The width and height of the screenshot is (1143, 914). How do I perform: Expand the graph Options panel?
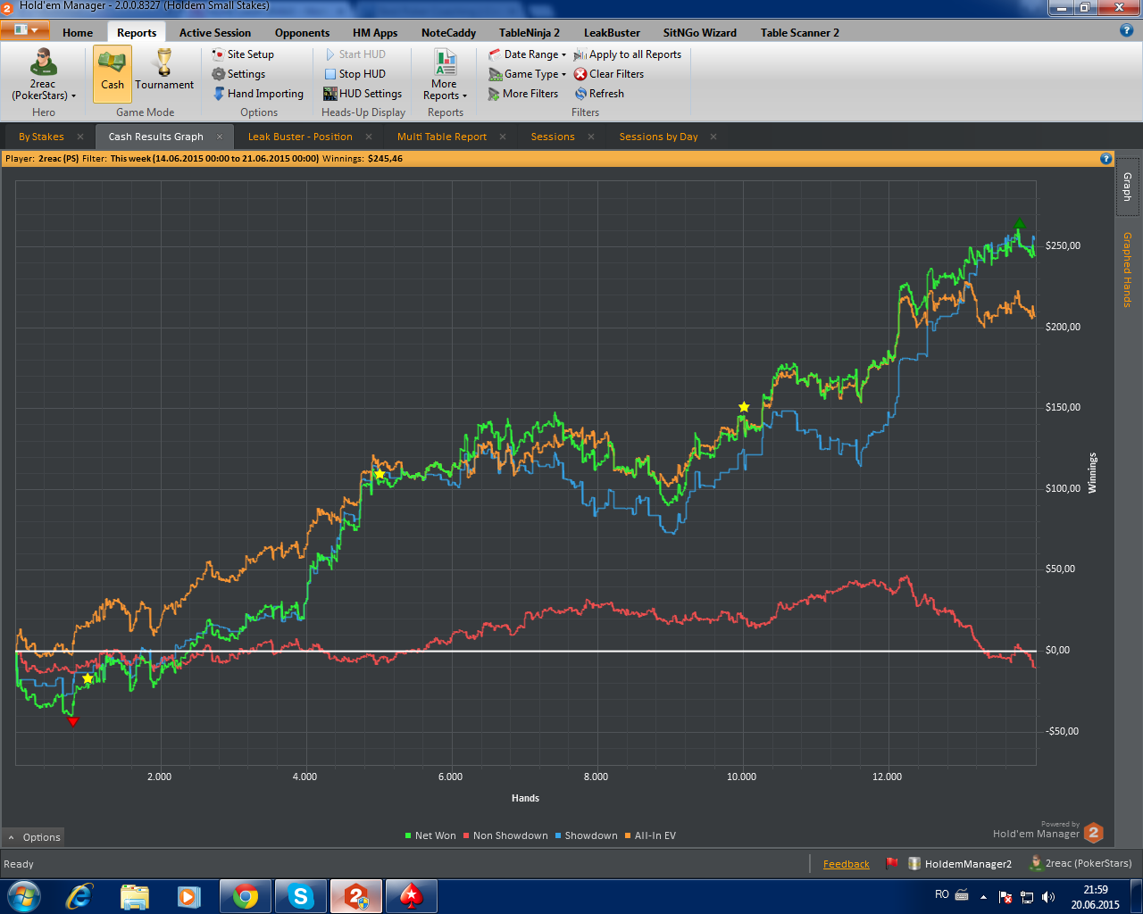point(34,837)
